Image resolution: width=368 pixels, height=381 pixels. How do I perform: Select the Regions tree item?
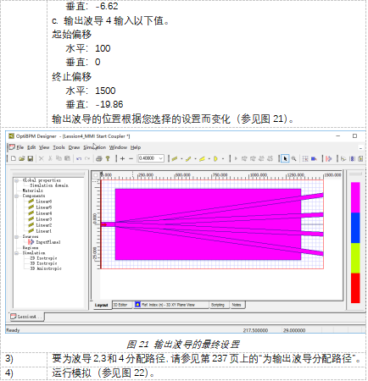tap(31, 247)
